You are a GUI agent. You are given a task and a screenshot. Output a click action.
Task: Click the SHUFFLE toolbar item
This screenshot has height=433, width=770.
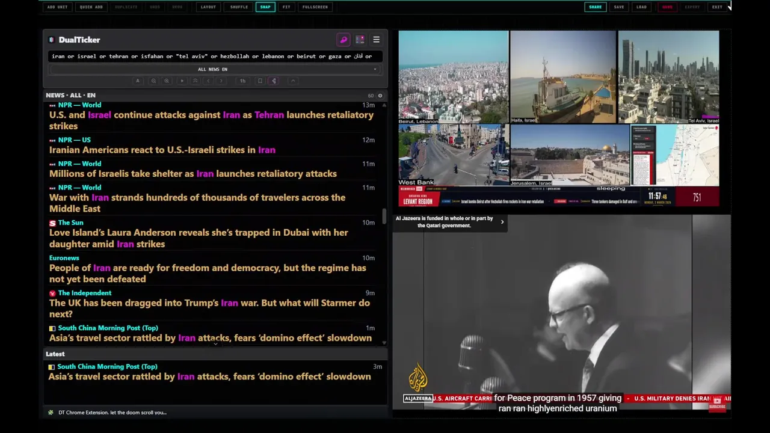click(x=239, y=7)
